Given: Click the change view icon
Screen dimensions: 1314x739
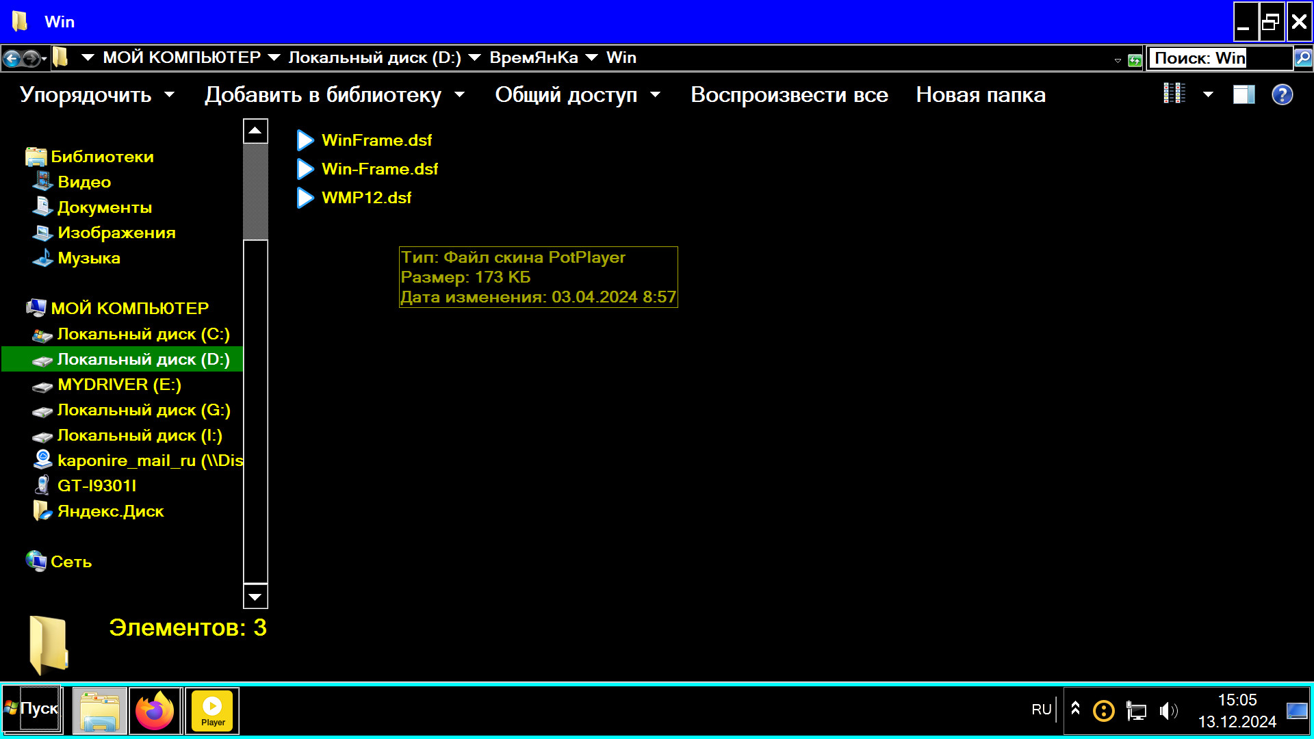Looking at the screenshot, I should click(x=1174, y=94).
